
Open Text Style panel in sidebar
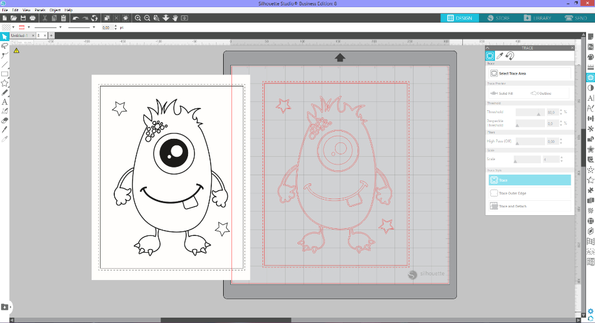pos(590,98)
